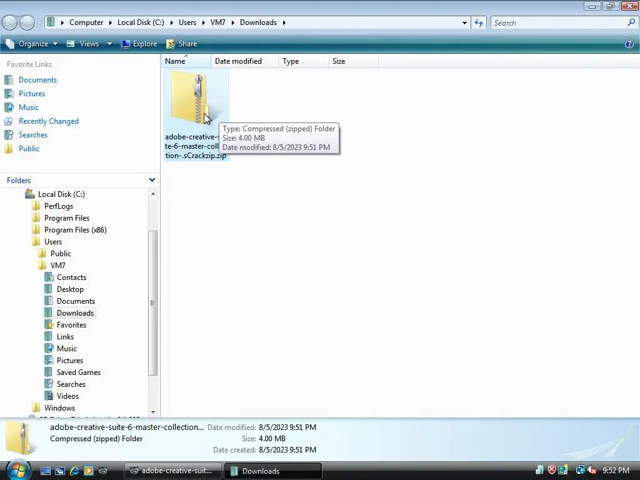This screenshot has width=640, height=480.
Task: Click folder tree scrollbar down arrow
Action: point(153,412)
